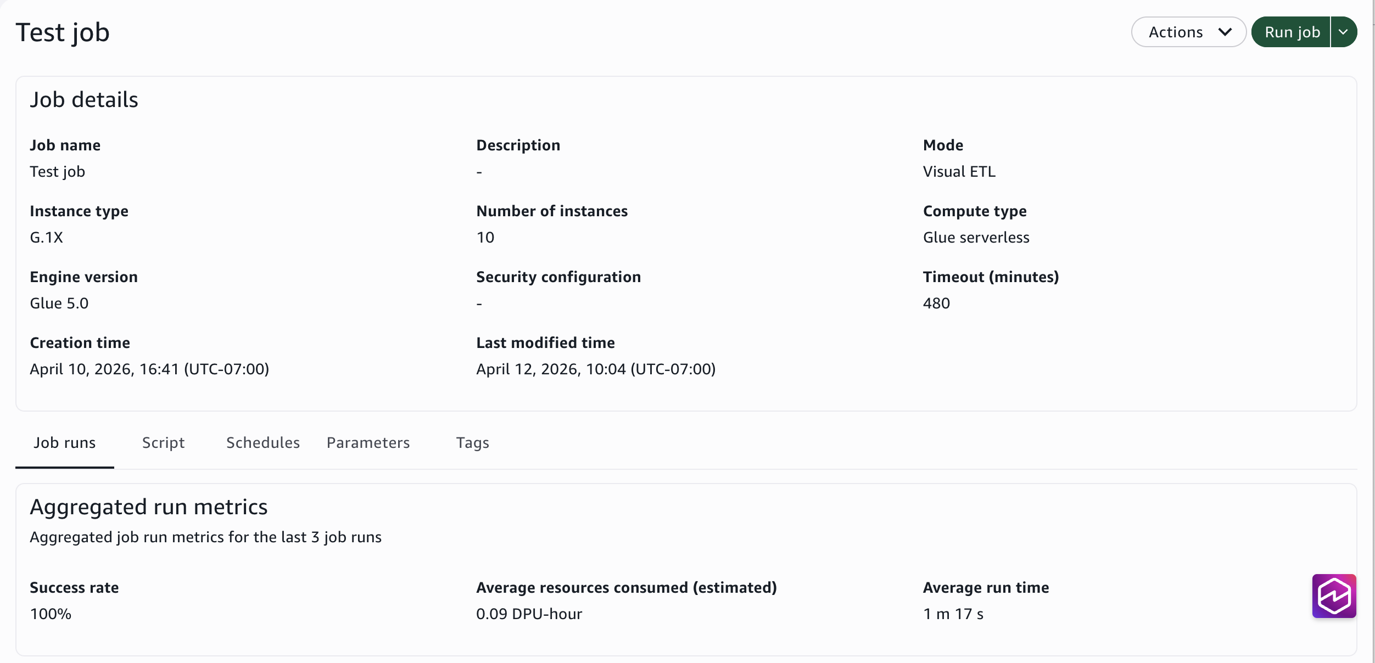Open the purple assistant floating icon
This screenshot has width=1375, height=663.
(x=1334, y=596)
